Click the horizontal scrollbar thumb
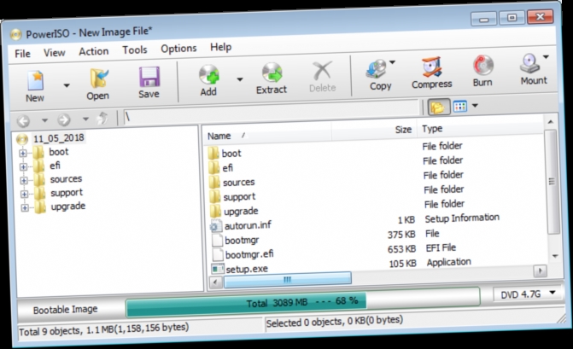Viewport: 573px width, 349px height. click(288, 279)
